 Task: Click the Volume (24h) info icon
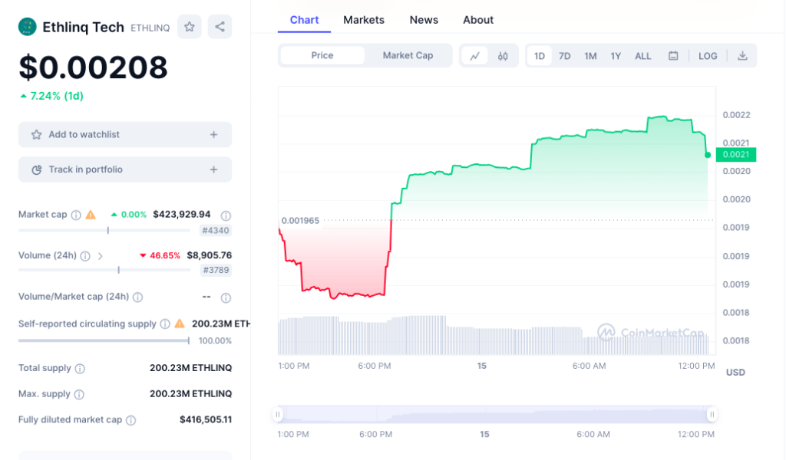click(x=85, y=255)
